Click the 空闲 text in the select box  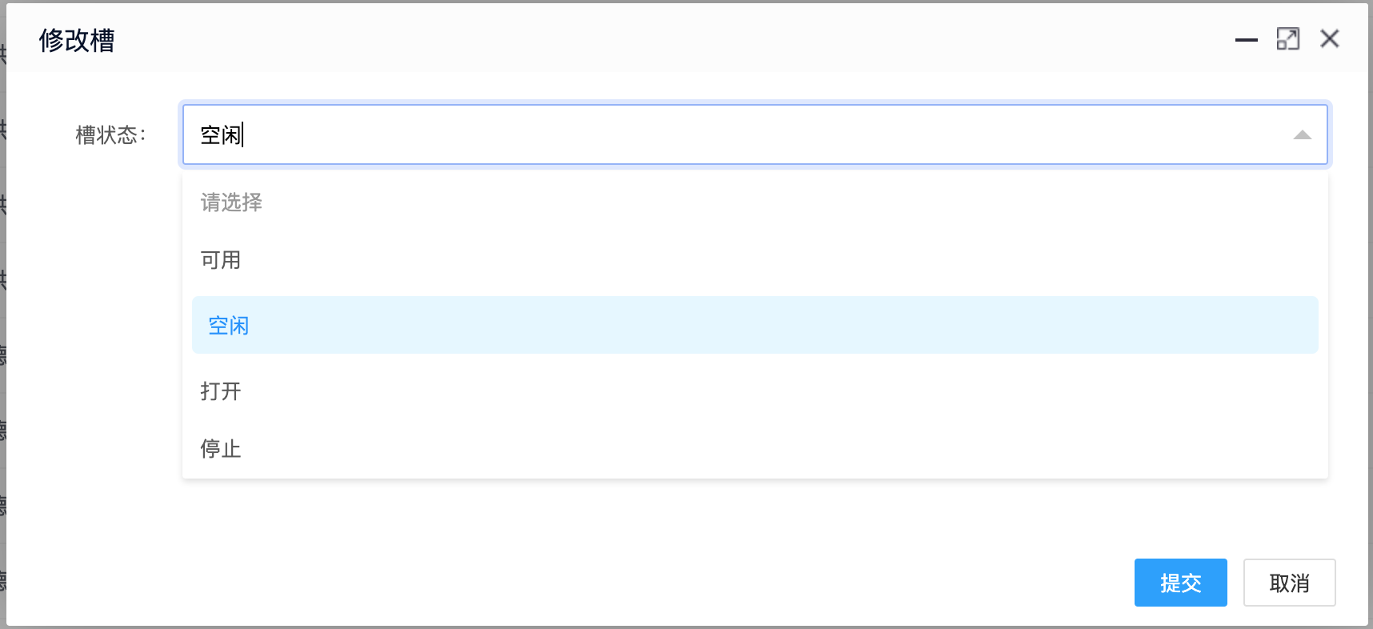click(x=221, y=134)
